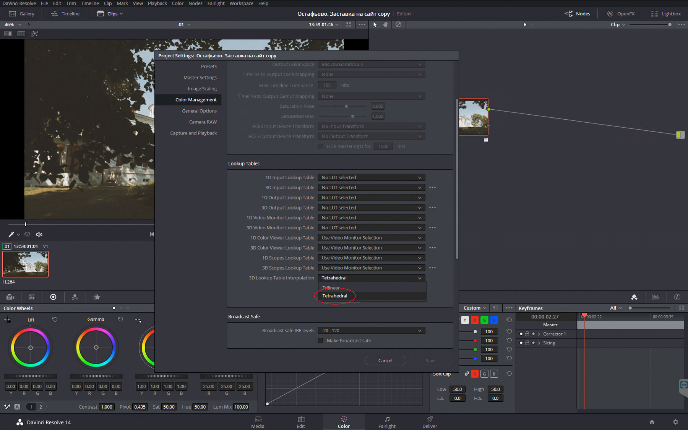Viewport: 688px width, 430px height.
Task: Open 3D Scopes Lookup Table dropdown
Action: pos(372,268)
